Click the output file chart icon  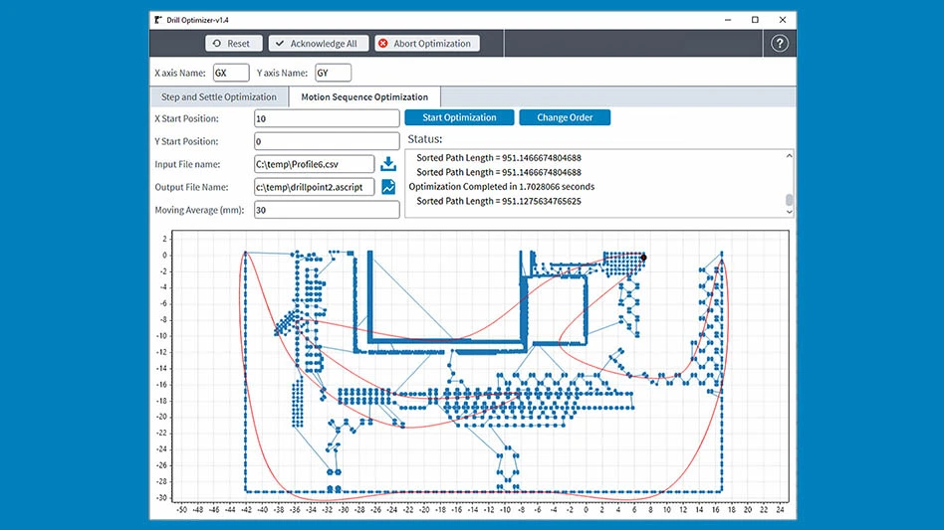388,187
